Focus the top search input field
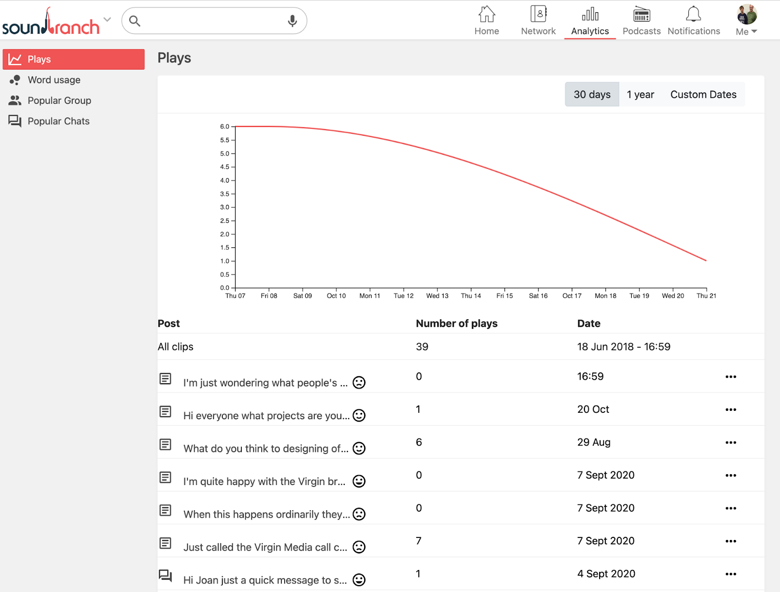The height and width of the screenshot is (592, 780). click(x=214, y=21)
